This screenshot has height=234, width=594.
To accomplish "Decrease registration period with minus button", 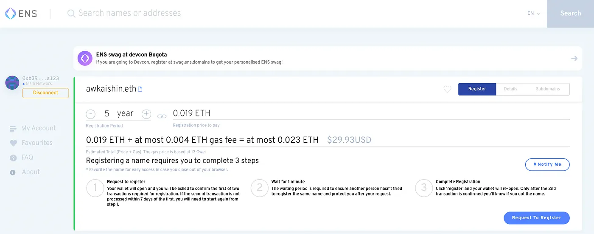I will tap(91, 114).
